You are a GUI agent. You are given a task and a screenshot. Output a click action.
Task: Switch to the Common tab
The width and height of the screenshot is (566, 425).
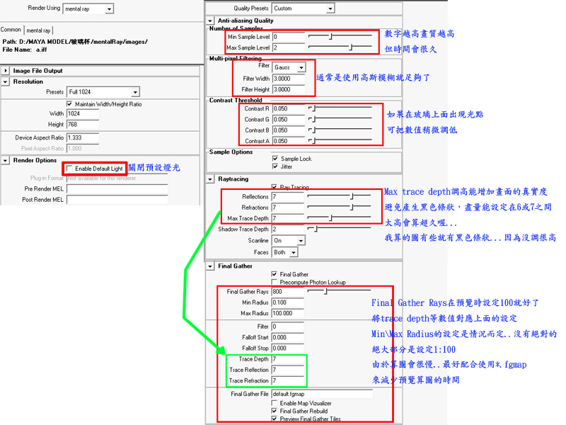[x=11, y=30]
